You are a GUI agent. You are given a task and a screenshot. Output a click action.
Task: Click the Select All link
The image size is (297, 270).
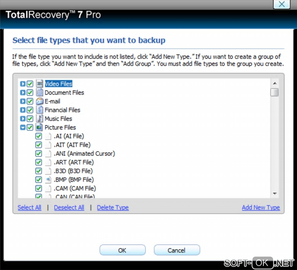click(29, 207)
